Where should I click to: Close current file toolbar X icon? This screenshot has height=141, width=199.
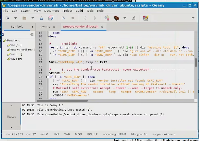coord(73,18)
